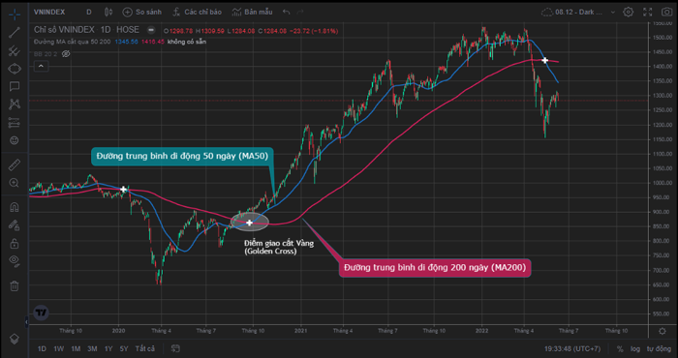Viewport: 678px width, 358px height.
Task: Toggle BB 20 2 indicator visibility
Action: point(66,54)
